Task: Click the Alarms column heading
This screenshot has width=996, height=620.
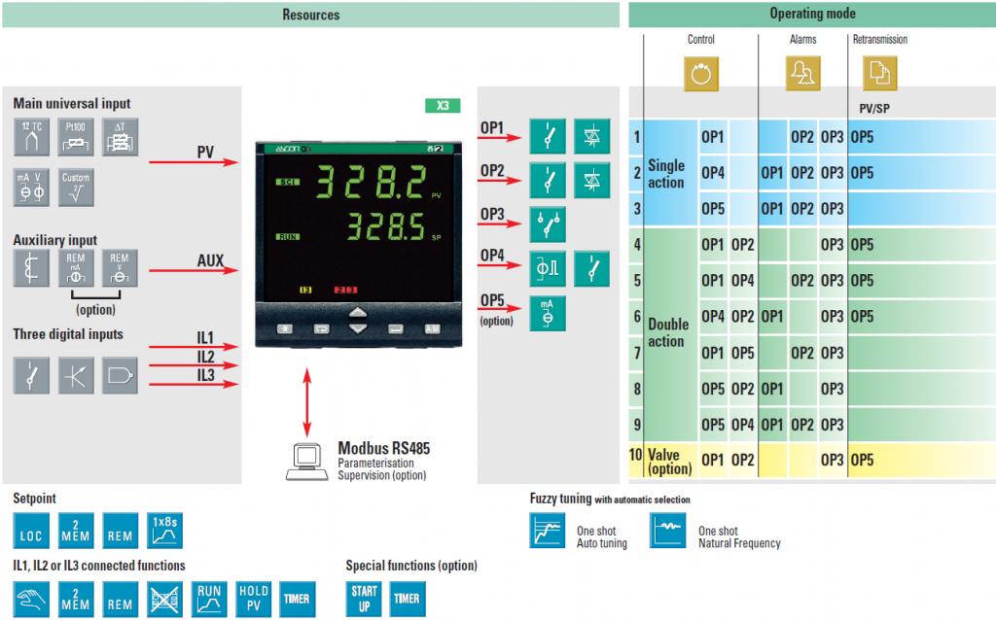Action: pyautogui.click(x=802, y=39)
